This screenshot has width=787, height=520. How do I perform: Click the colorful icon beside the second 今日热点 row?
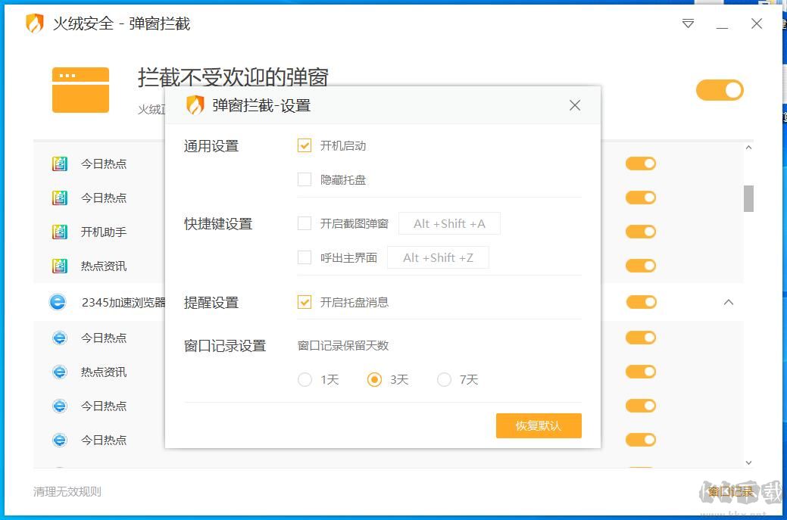point(59,197)
